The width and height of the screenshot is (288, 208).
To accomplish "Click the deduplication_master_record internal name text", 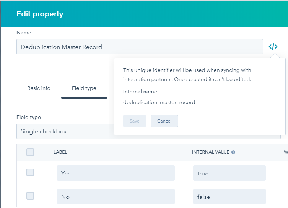I will pyautogui.click(x=159, y=102).
